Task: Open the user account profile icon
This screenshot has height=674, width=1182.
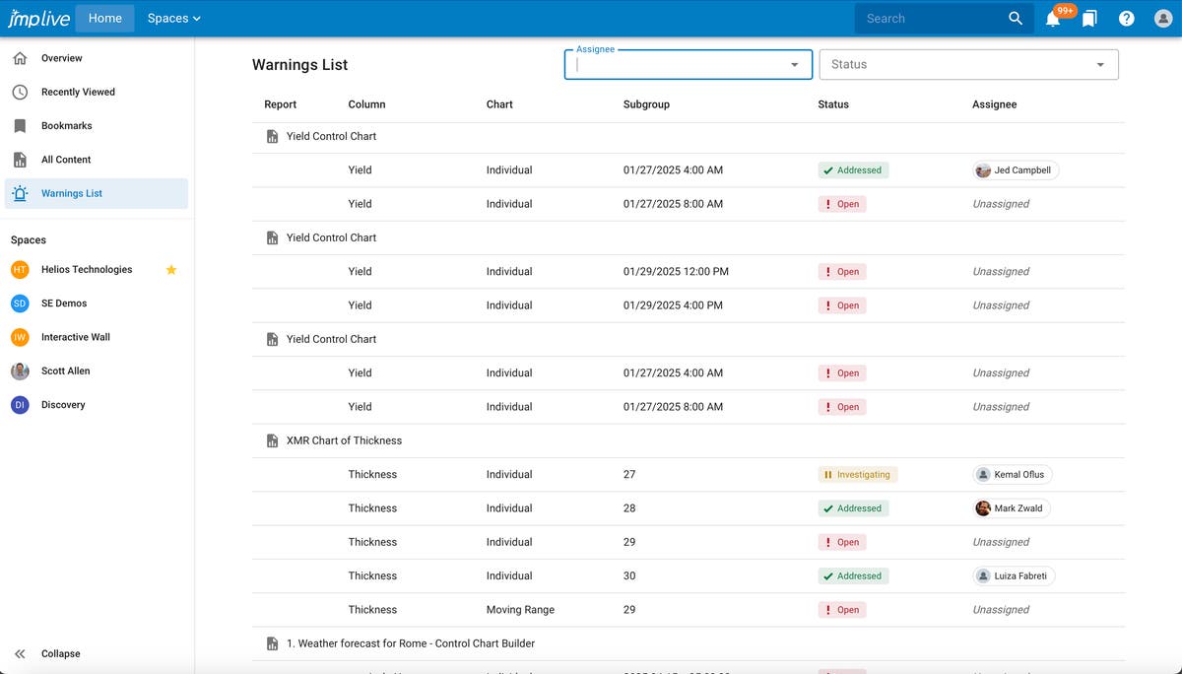Action: click(x=1162, y=19)
